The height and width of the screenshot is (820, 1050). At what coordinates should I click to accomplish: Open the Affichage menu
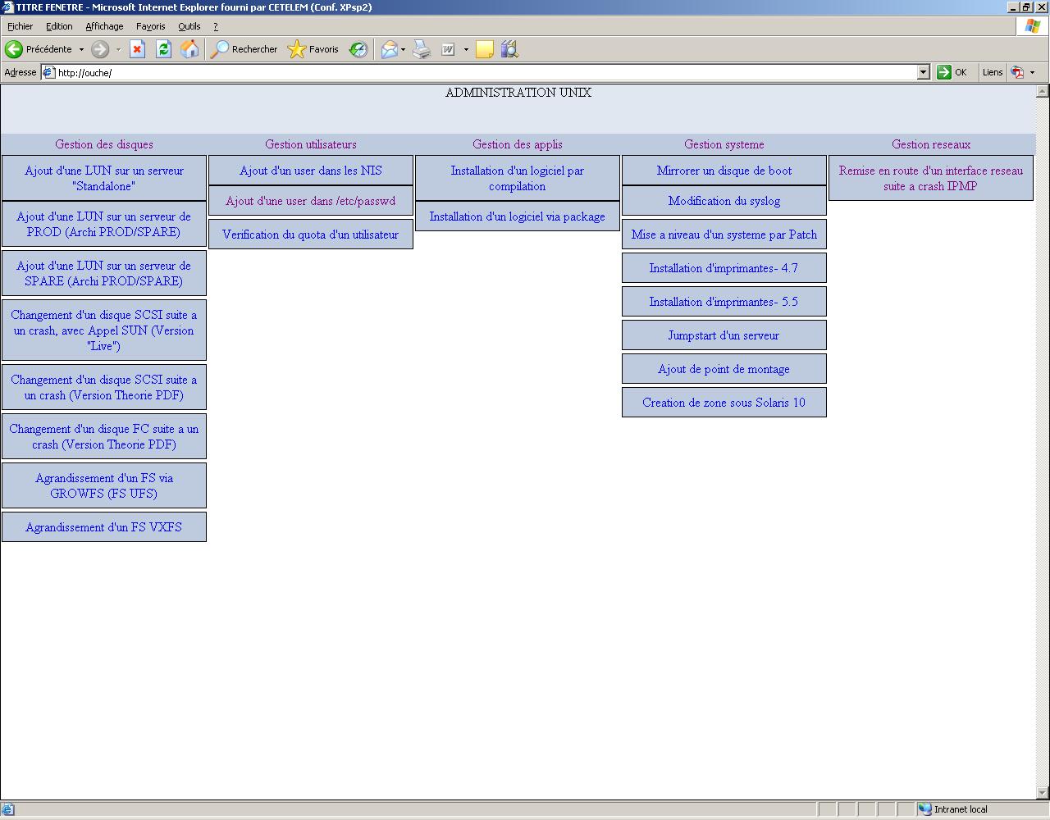pos(104,26)
